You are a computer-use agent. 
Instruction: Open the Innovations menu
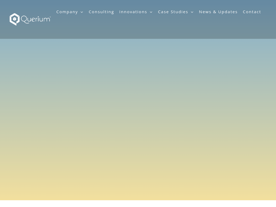click(x=133, y=12)
